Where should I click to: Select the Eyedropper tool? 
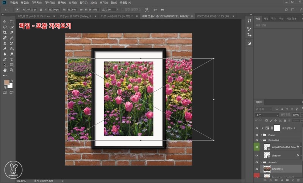12,33
